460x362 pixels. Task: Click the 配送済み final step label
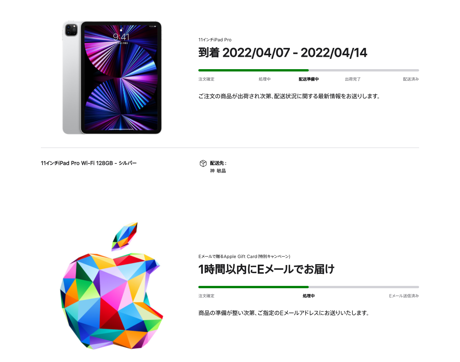(x=411, y=79)
